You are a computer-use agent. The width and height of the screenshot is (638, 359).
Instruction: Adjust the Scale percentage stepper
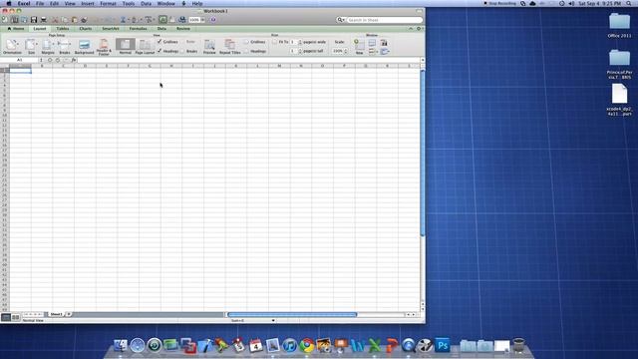[x=346, y=51]
